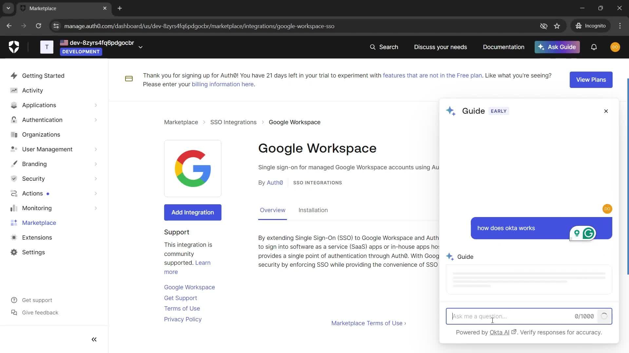The width and height of the screenshot is (629, 353).
Task: Click the Extensions chip icon
Action: [x=14, y=238]
